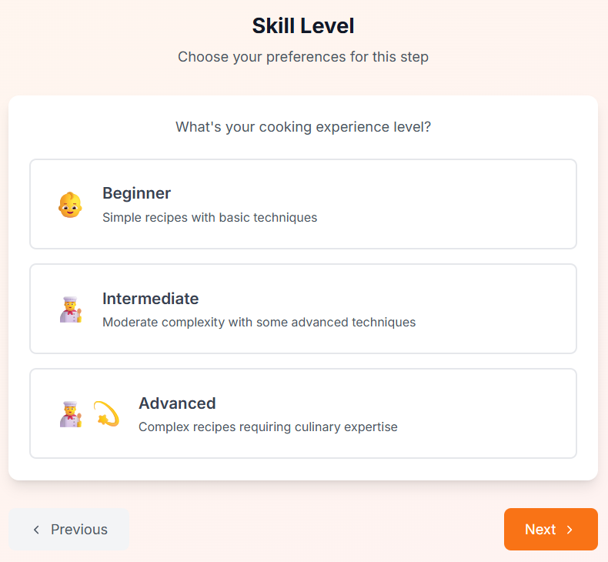
Task: Click 'Complex recipes requiring culinary expertise' text
Action: pos(268,427)
